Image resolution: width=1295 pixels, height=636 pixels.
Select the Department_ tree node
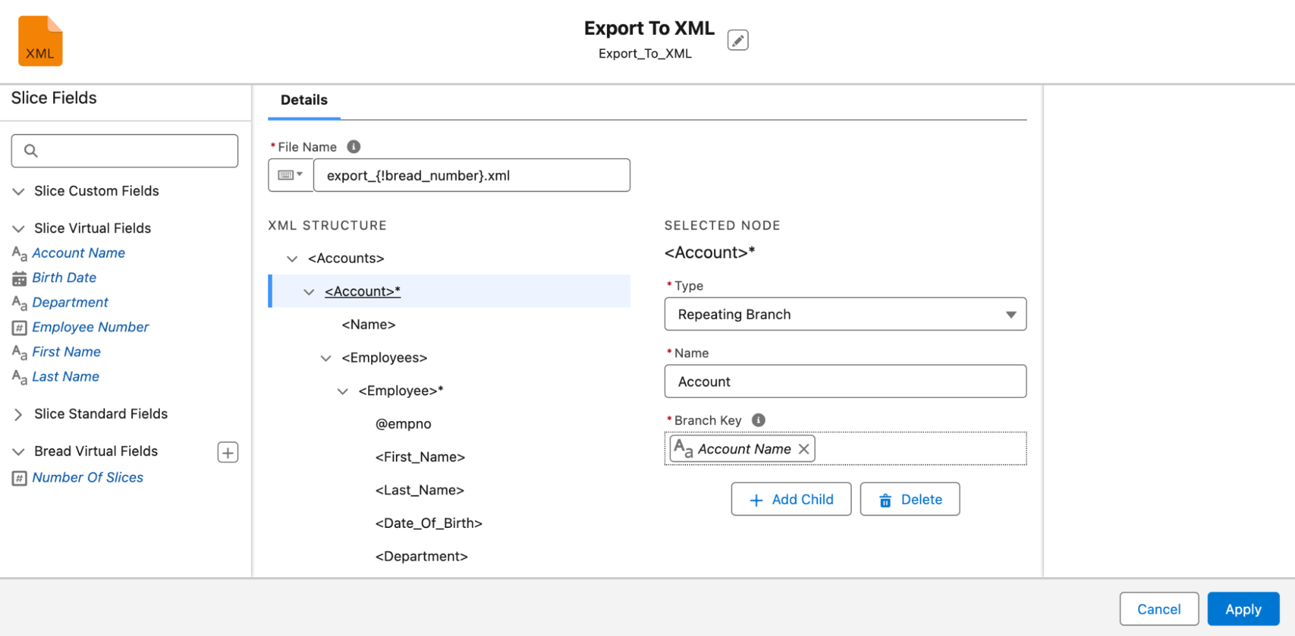click(421, 556)
